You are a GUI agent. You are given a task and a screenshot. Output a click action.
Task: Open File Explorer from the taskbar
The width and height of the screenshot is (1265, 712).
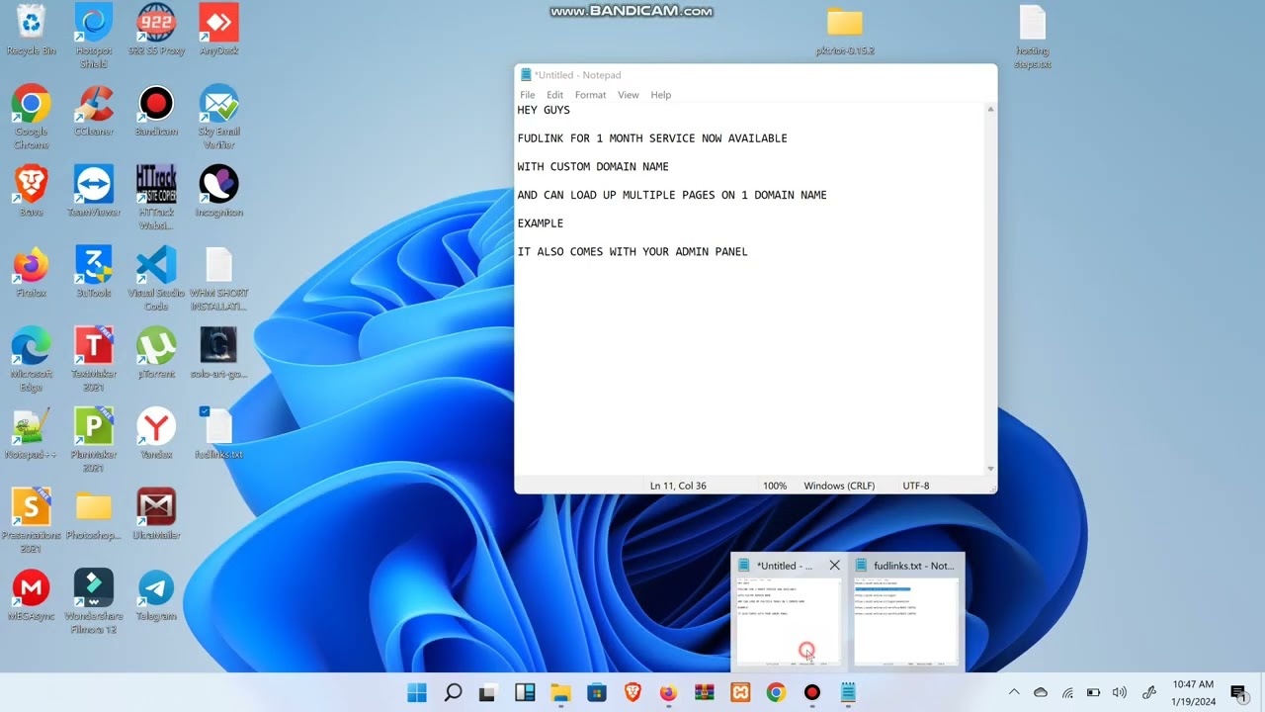[560, 693]
